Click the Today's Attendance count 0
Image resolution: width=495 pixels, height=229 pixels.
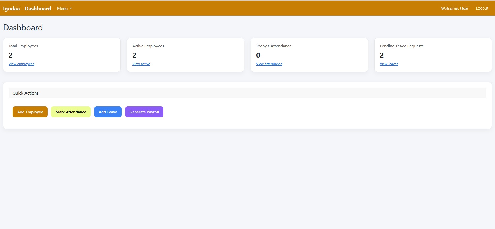click(258, 55)
